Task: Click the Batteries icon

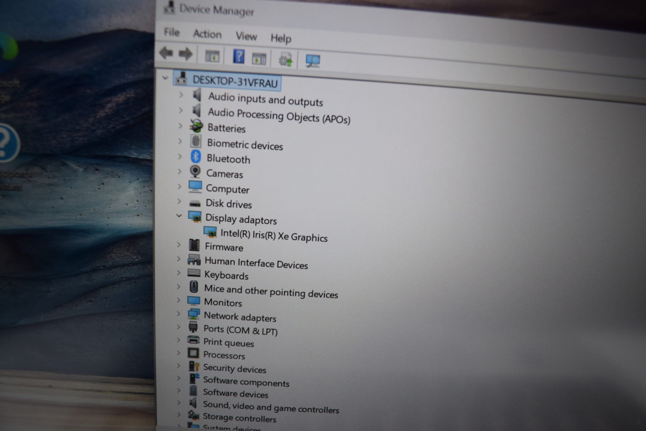Action: coord(196,126)
